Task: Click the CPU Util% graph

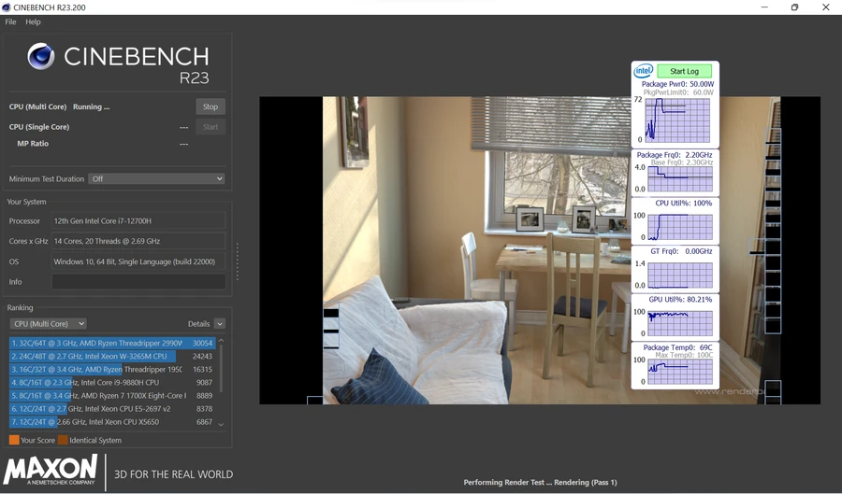Action: click(x=680, y=227)
